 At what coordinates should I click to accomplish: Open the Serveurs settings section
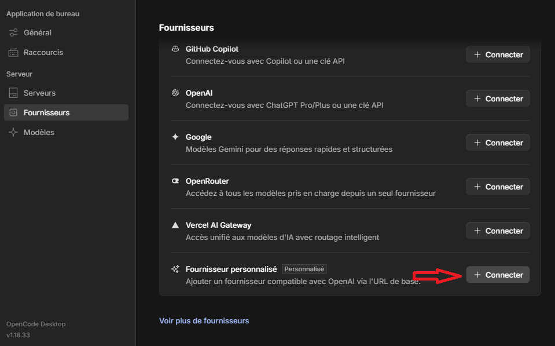coord(66,93)
